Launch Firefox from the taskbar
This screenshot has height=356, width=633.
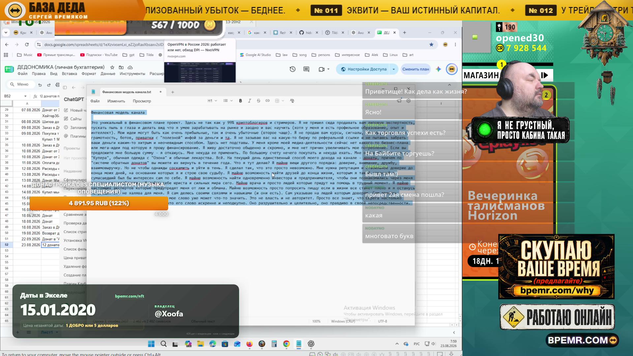click(250, 344)
